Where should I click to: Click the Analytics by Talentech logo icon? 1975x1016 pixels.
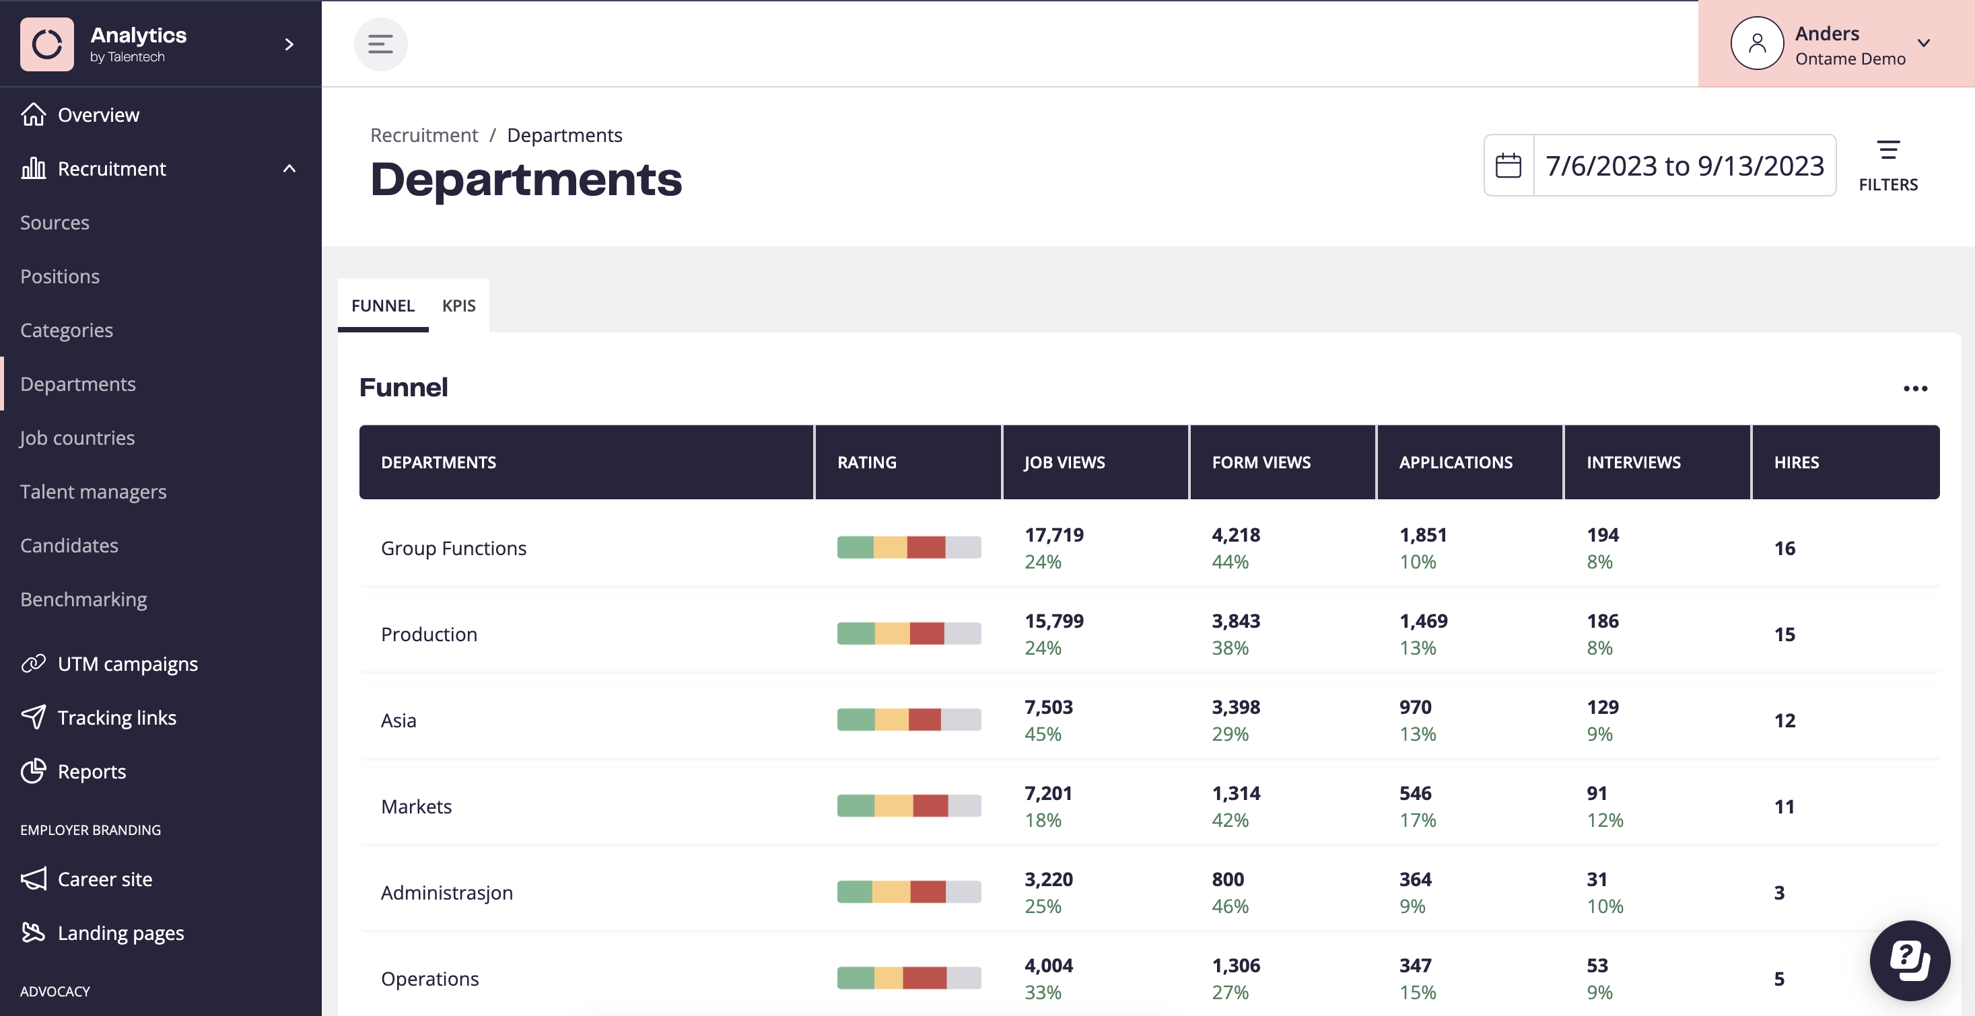click(x=46, y=44)
